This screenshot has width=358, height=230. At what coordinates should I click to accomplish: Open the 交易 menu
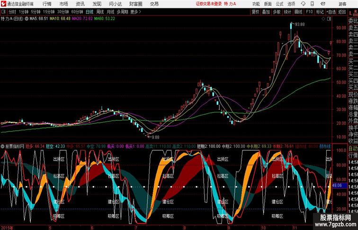(x=154, y=4)
